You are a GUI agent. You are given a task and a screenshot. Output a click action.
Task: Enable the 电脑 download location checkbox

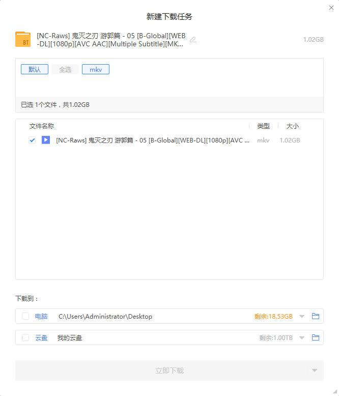click(x=25, y=316)
